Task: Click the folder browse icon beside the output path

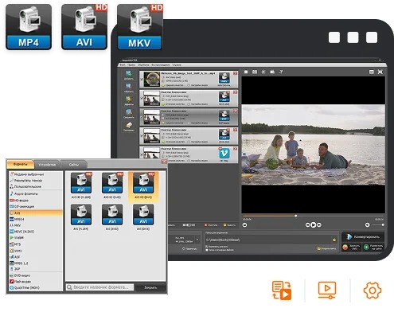Action: click(334, 240)
